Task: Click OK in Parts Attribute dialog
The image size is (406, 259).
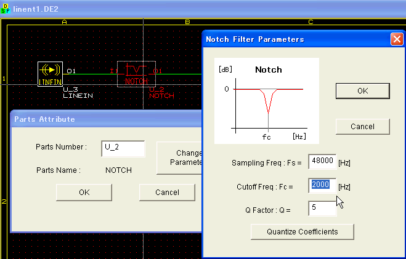Action: (84, 193)
